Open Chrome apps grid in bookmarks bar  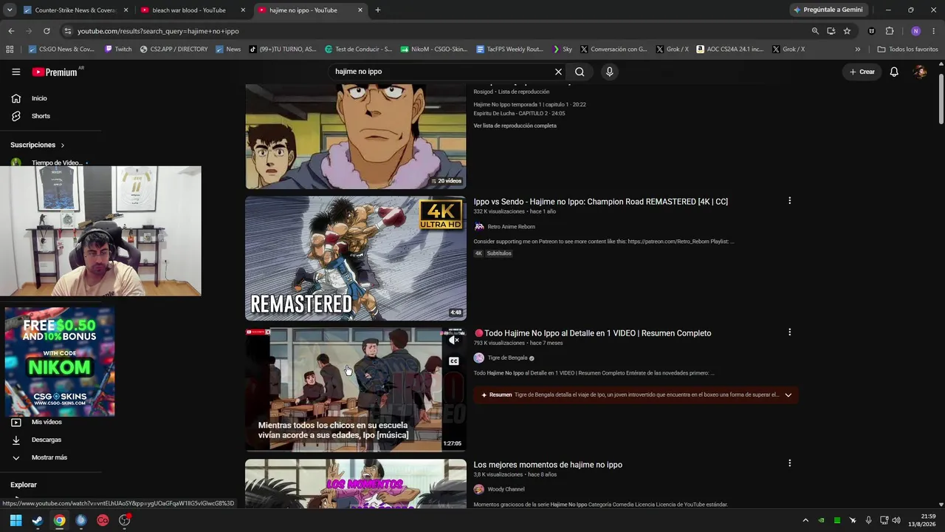[x=10, y=50]
